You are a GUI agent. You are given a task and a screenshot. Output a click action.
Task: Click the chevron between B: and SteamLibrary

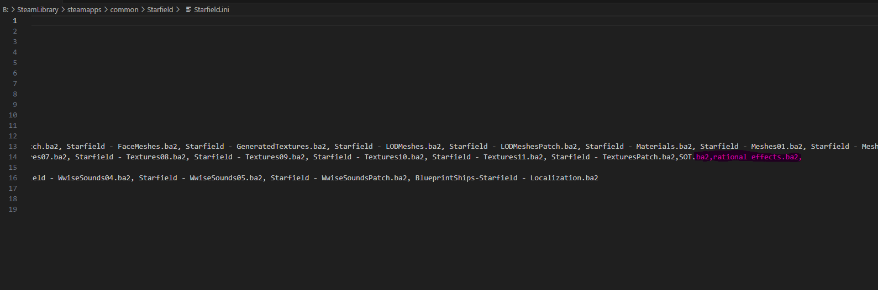click(x=13, y=10)
